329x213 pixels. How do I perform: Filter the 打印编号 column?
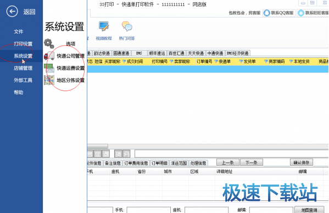click(171, 61)
